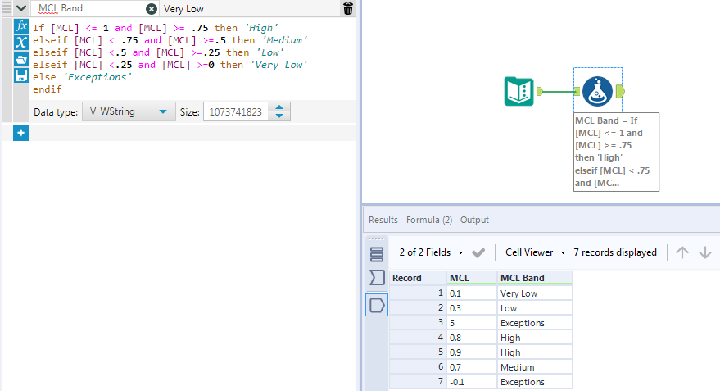Click the Formula tool output anchor

pyautogui.click(x=620, y=92)
